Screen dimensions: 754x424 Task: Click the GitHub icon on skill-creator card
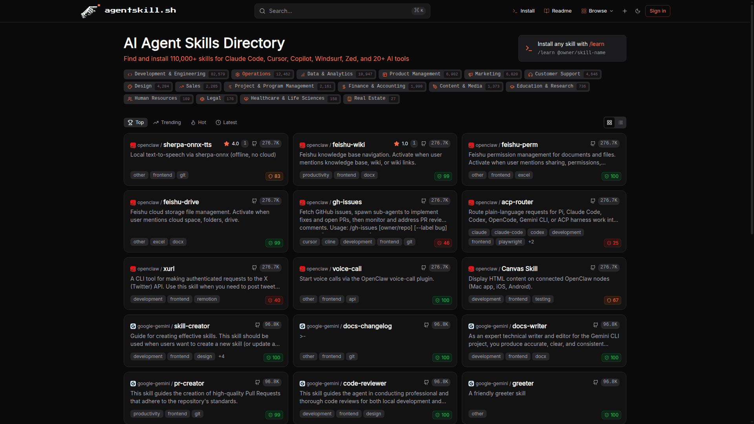[258, 325]
